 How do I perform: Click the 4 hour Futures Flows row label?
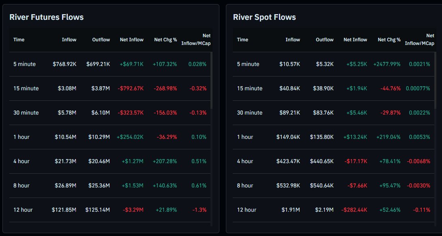[x=21, y=161]
